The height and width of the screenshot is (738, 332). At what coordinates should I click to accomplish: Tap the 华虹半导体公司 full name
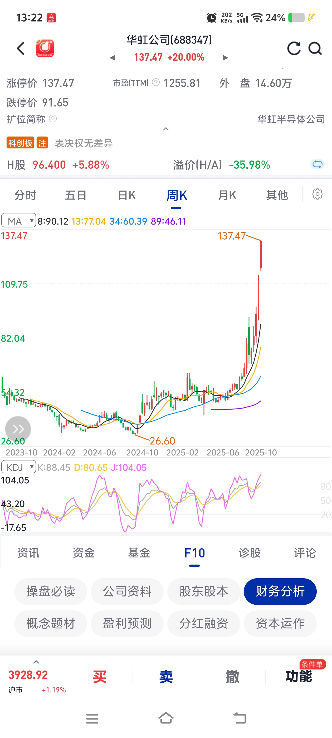coord(291,119)
